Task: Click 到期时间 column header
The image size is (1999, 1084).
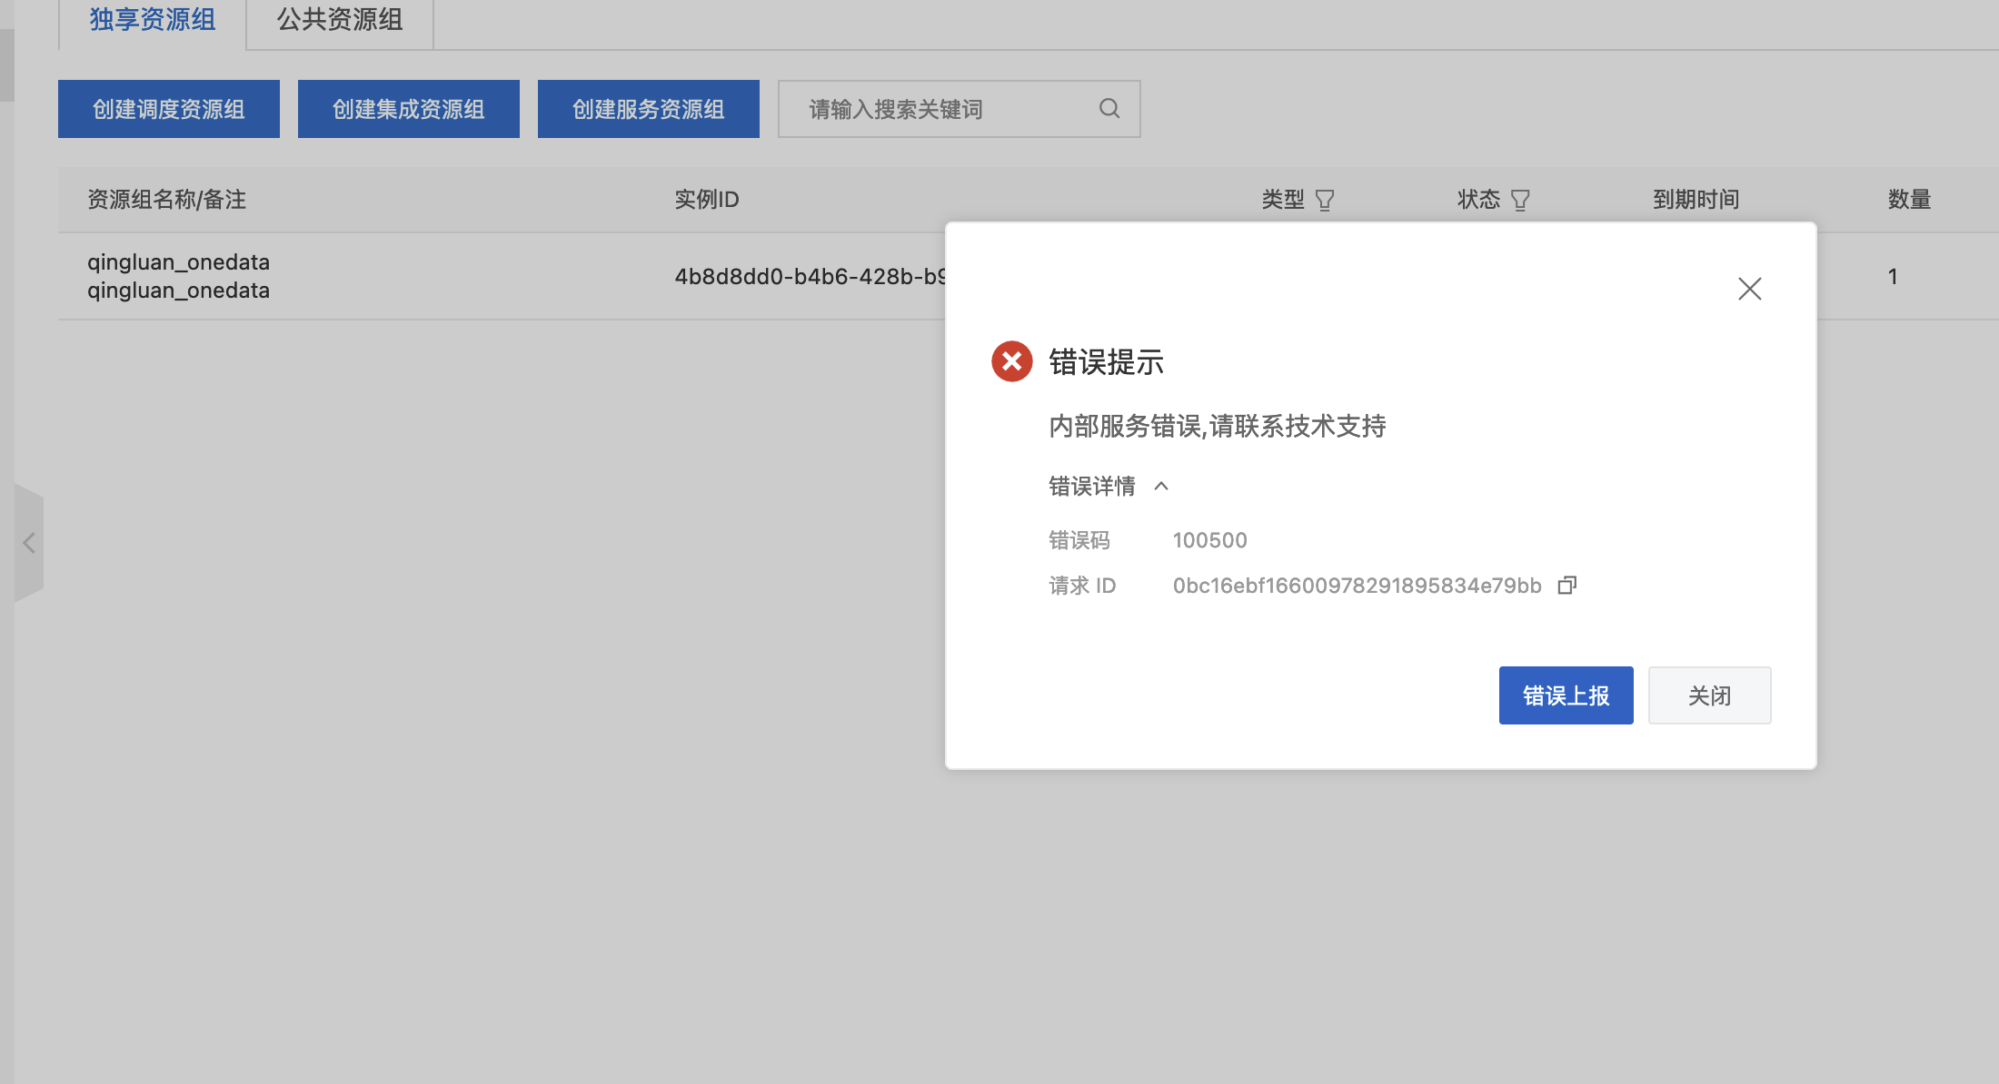Action: click(x=1696, y=200)
